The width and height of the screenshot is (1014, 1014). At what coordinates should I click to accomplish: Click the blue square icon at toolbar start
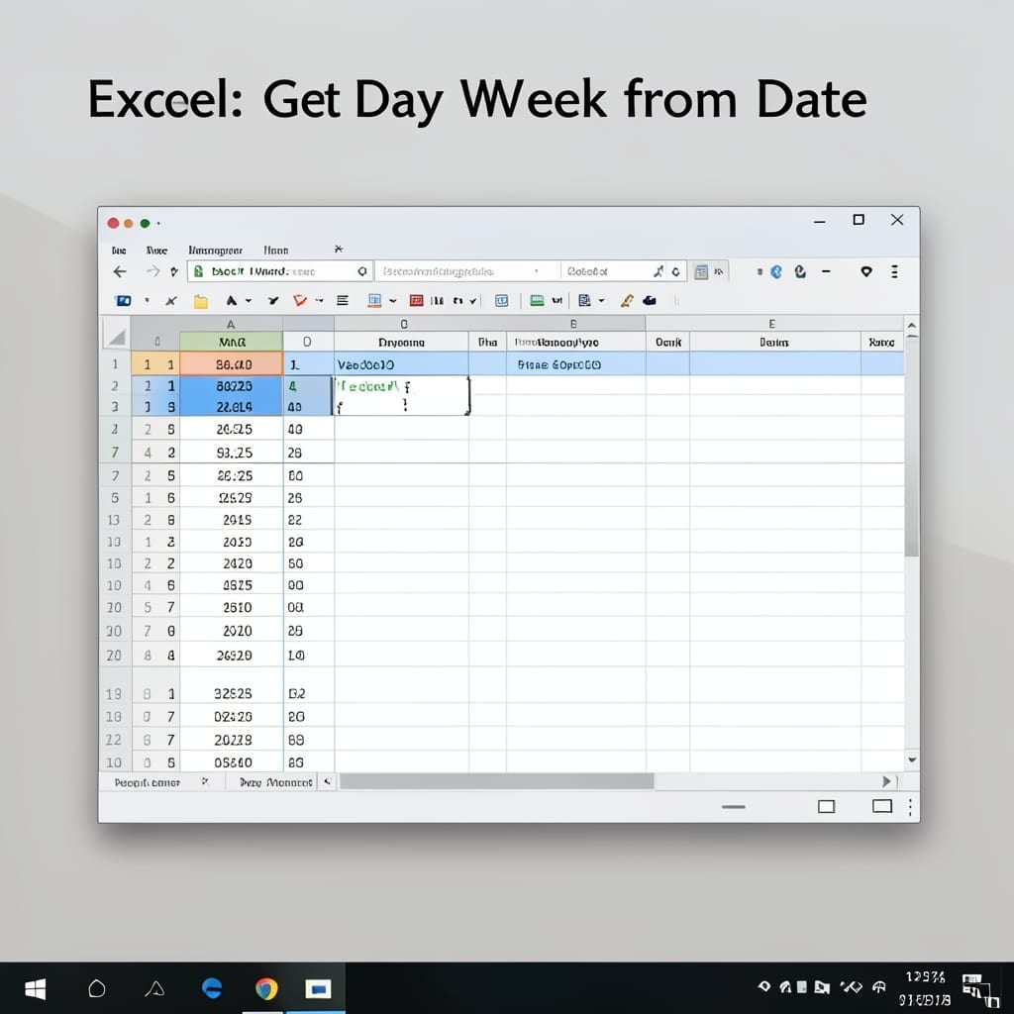[x=123, y=301]
